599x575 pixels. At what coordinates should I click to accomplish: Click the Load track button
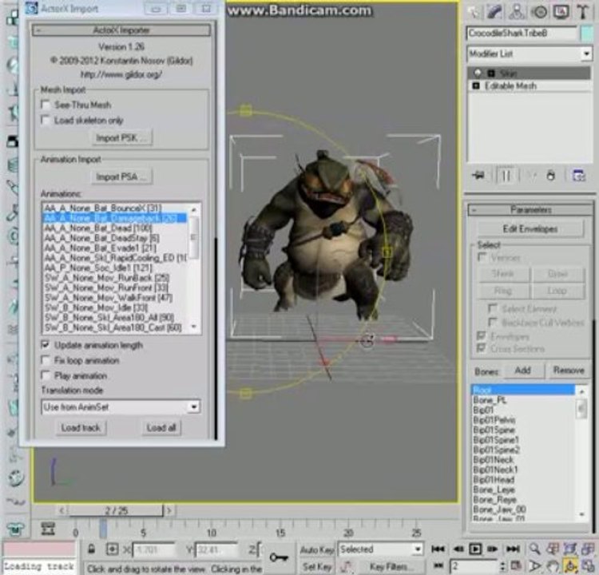81,427
